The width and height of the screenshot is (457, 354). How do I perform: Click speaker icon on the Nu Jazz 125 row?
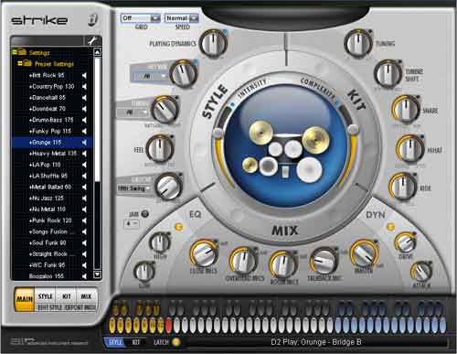pos(84,198)
